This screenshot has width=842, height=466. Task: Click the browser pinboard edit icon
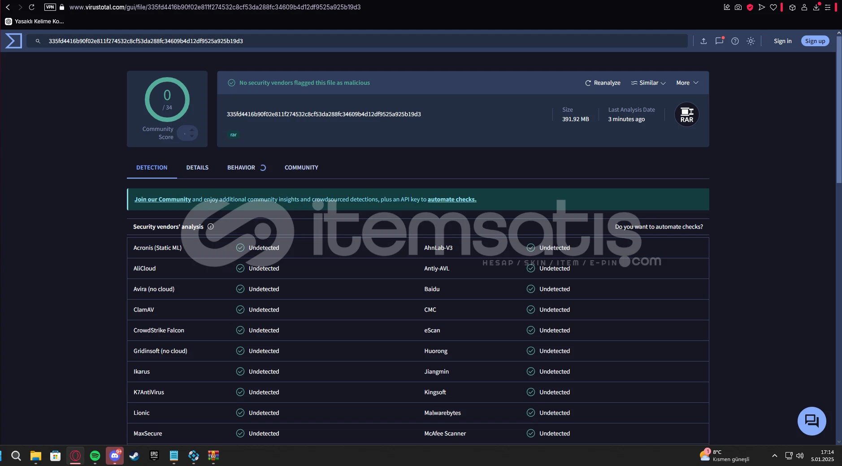[x=727, y=7]
